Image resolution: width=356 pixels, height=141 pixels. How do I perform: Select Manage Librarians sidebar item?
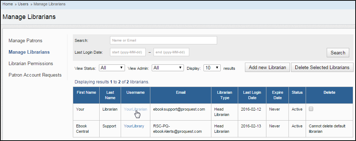[29, 52]
